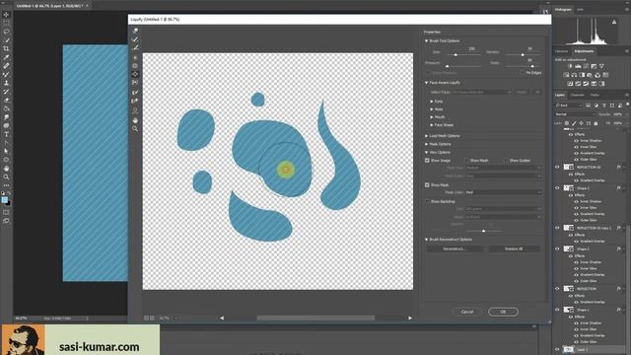Toggle the Show Image checkbox
Screen dimensions: 631x355
[427, 160]
